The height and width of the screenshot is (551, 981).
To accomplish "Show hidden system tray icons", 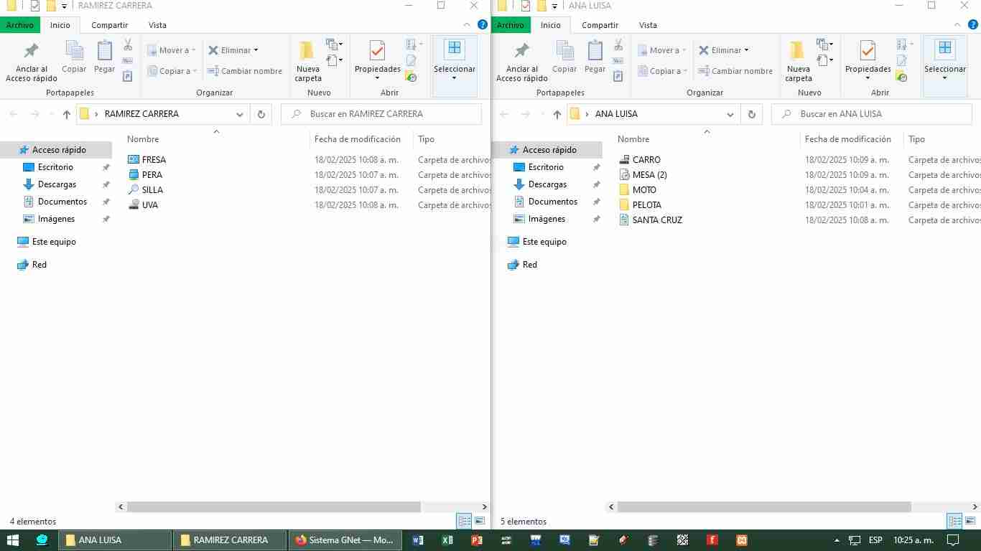I will [836, 540].
